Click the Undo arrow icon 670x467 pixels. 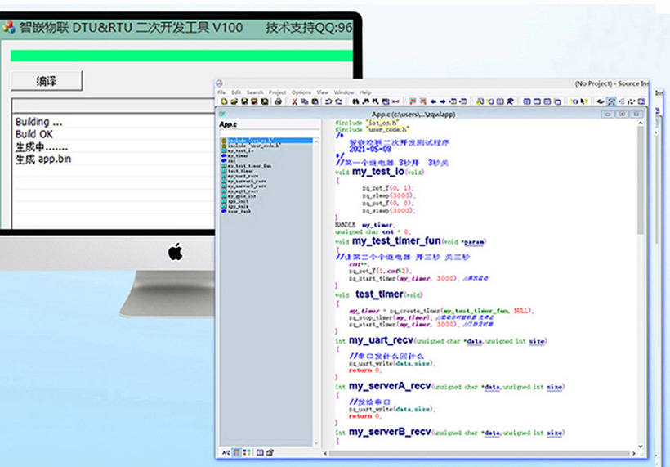[x=328, y=101]
